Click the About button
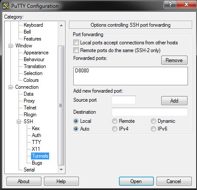Viewport: 197px width, 190px height. (24, 181)
